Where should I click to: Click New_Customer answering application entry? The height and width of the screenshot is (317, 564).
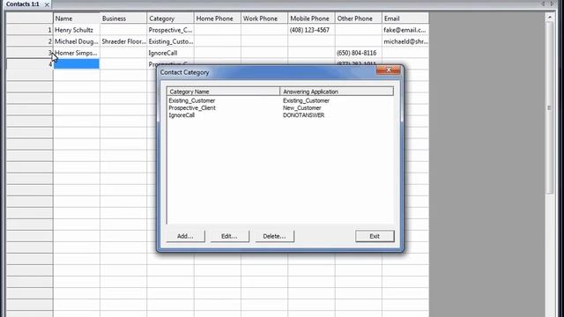(301, 107)
